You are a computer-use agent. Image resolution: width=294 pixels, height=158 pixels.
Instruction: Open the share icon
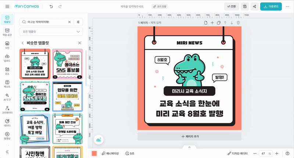tap(254, 7)
